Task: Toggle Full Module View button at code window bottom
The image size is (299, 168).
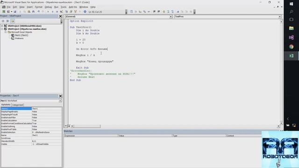Action: pyautogui.click(x=69, y=126)
